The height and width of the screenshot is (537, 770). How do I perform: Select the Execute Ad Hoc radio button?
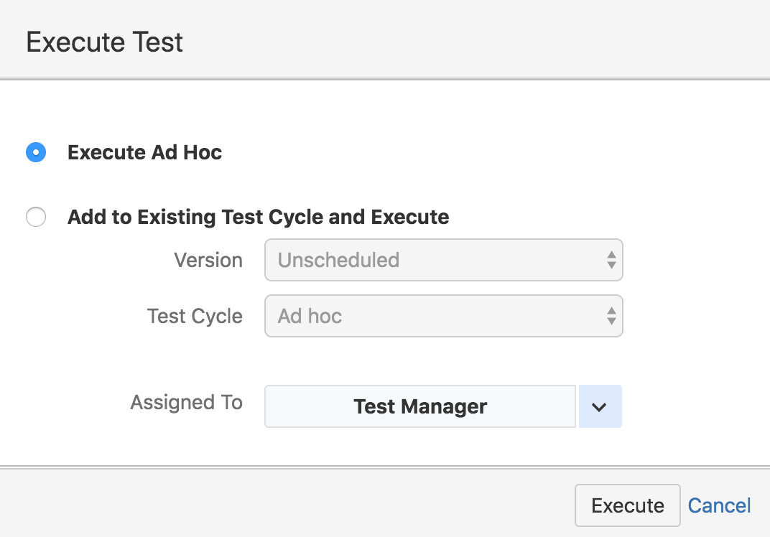coord(35,152)
